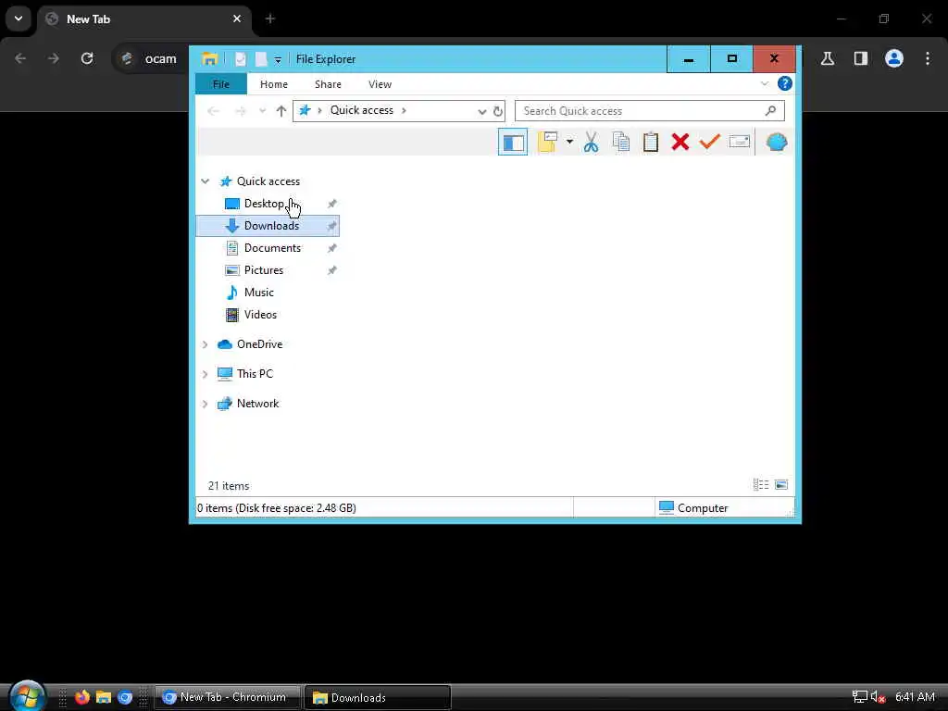
Task: Select Network in navigation tree
Action: [x=257, y=404]
